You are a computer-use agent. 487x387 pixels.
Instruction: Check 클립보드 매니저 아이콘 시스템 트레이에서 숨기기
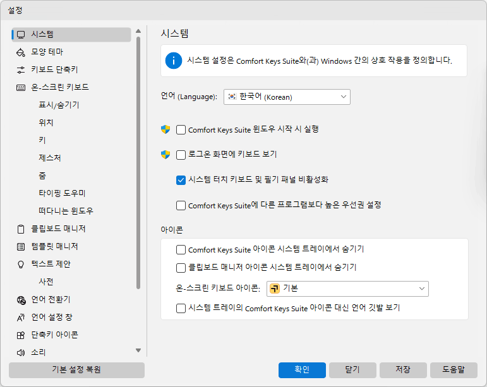tap(181, 268)
